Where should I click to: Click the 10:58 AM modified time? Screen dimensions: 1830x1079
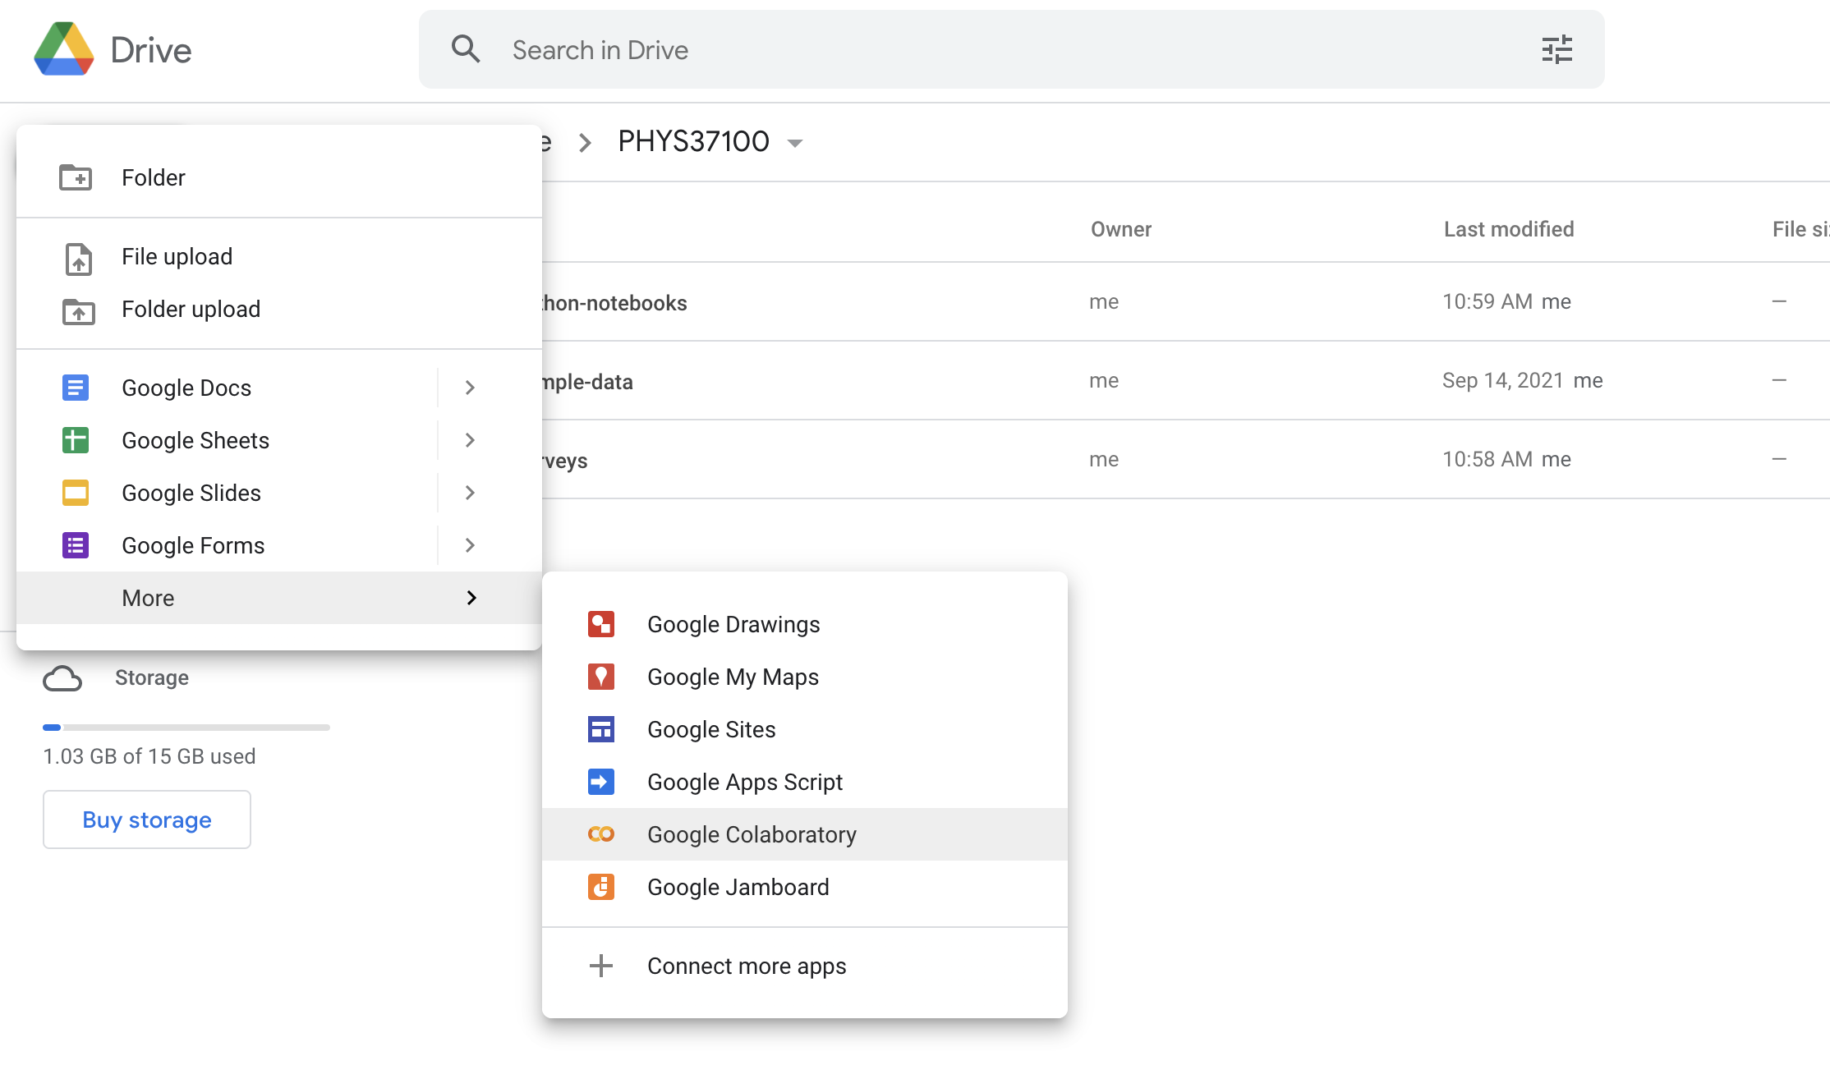1487,459
